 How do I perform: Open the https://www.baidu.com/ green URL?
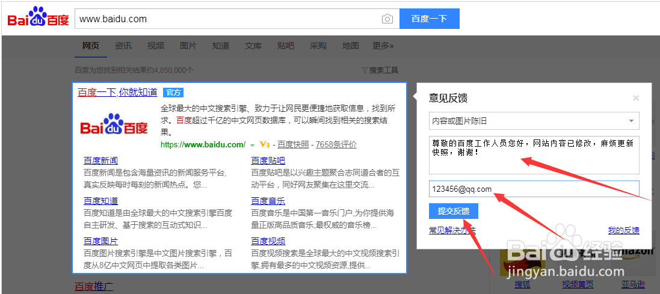[x=203, y=145]
